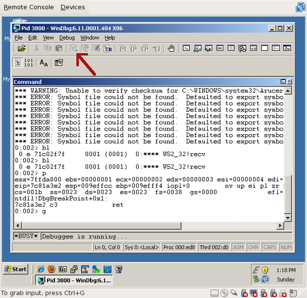Screen dimensions: 307x298
Task: Click the Cut scissors icon
Action: point(37,48)
